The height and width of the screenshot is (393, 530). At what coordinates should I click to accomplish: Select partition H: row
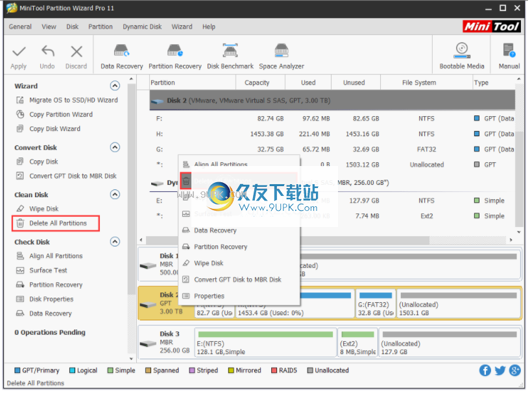(332, 134)
